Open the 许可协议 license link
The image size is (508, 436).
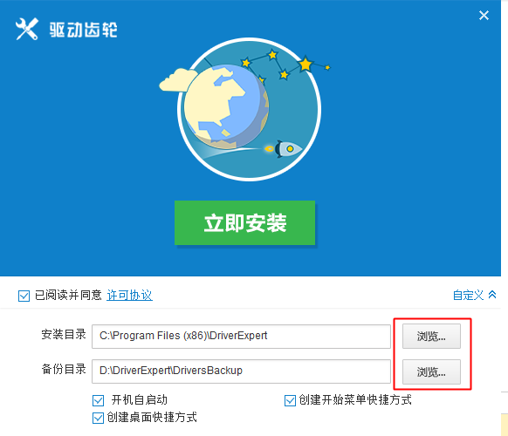(129, 296)
